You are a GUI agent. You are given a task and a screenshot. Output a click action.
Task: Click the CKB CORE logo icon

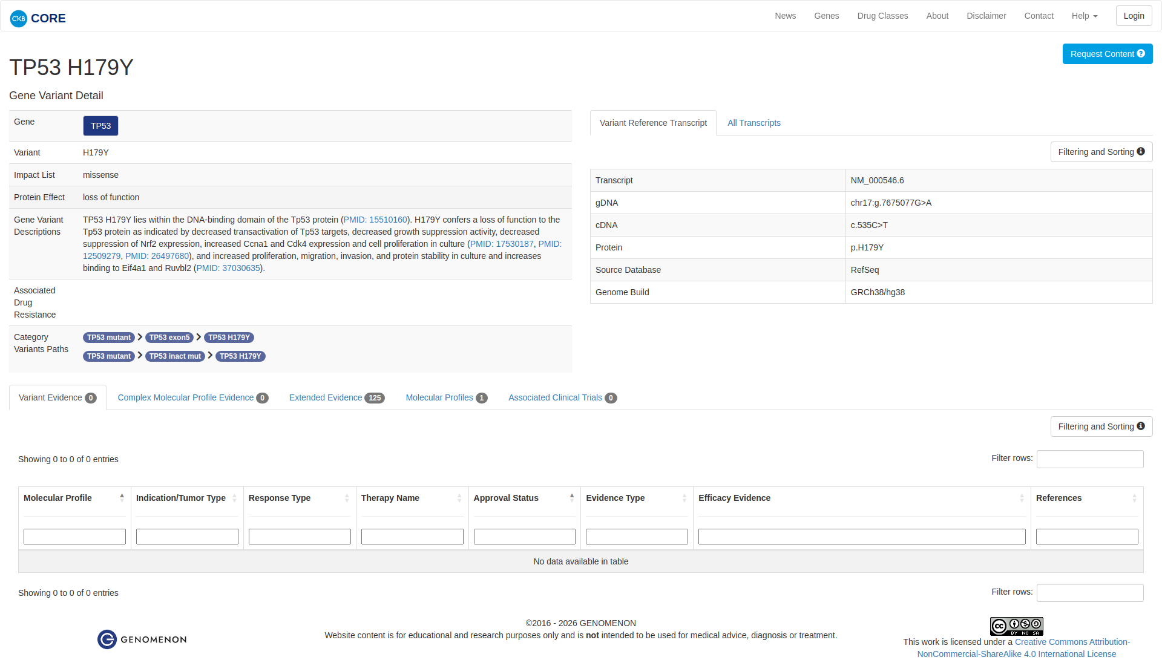coord(19,18)
